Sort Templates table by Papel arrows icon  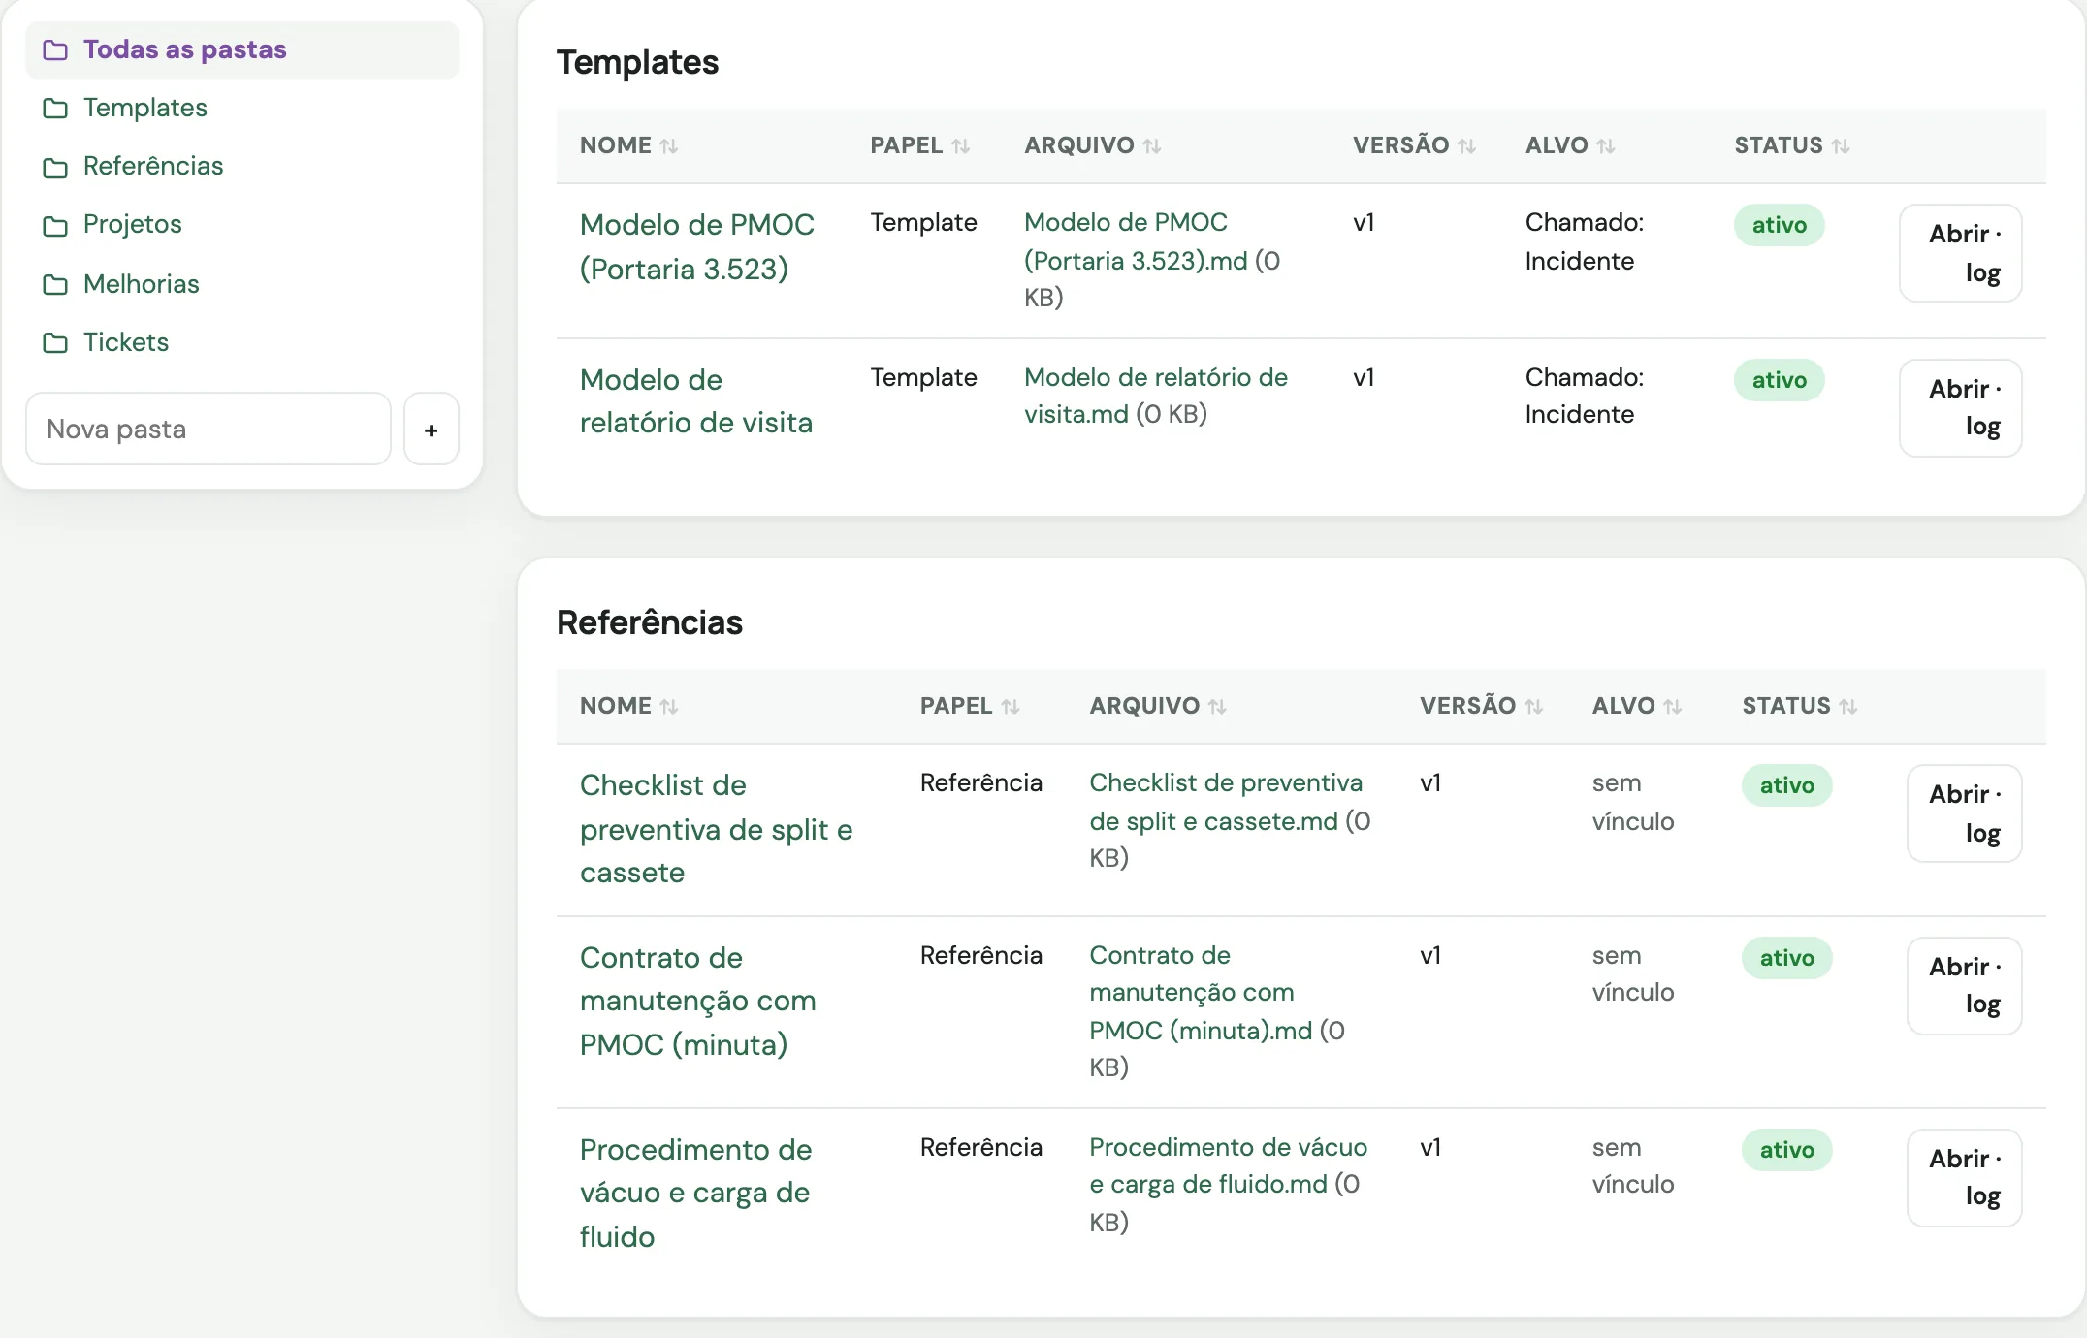click(x=961, y=146)
